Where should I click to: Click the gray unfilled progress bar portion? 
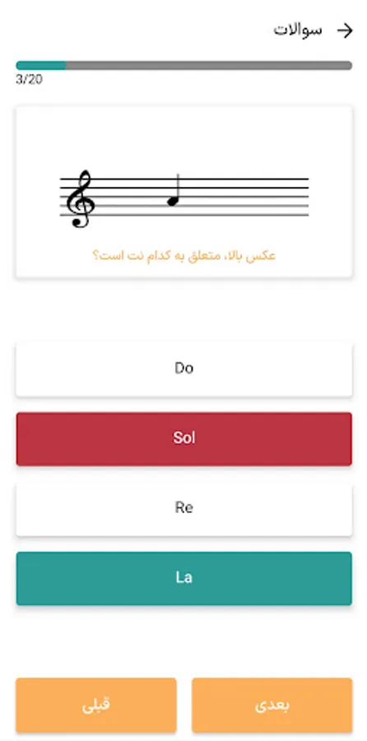(209, 65)
